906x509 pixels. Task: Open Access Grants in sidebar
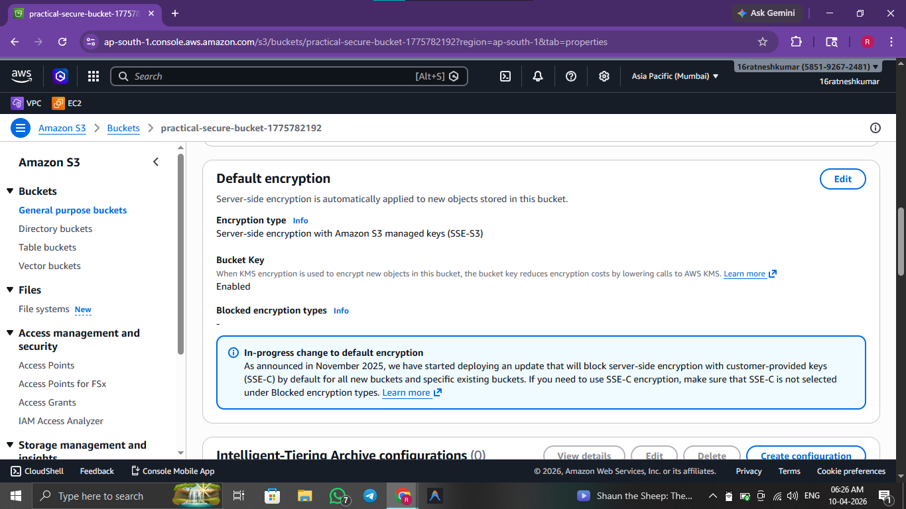pyautogui.click(x=47, y=402)
